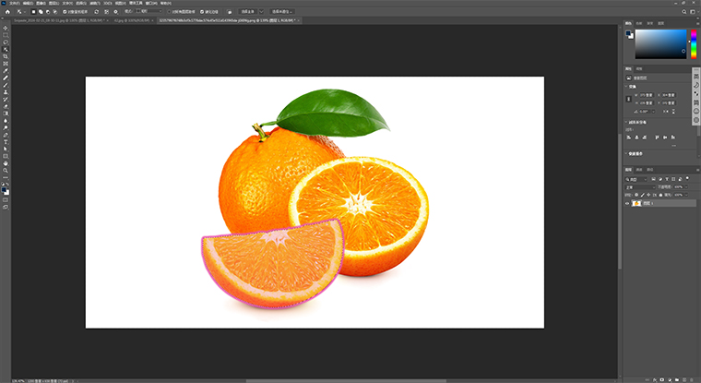
Task: Click the Select Subject (选择主体) button
Action: [247, 11]
